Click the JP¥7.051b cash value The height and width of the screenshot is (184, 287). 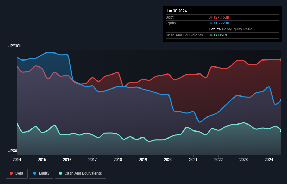[x=218, y=35]
